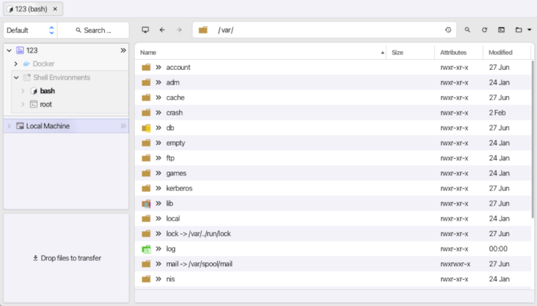Click the db database folder icon

[x=146, y=128]
